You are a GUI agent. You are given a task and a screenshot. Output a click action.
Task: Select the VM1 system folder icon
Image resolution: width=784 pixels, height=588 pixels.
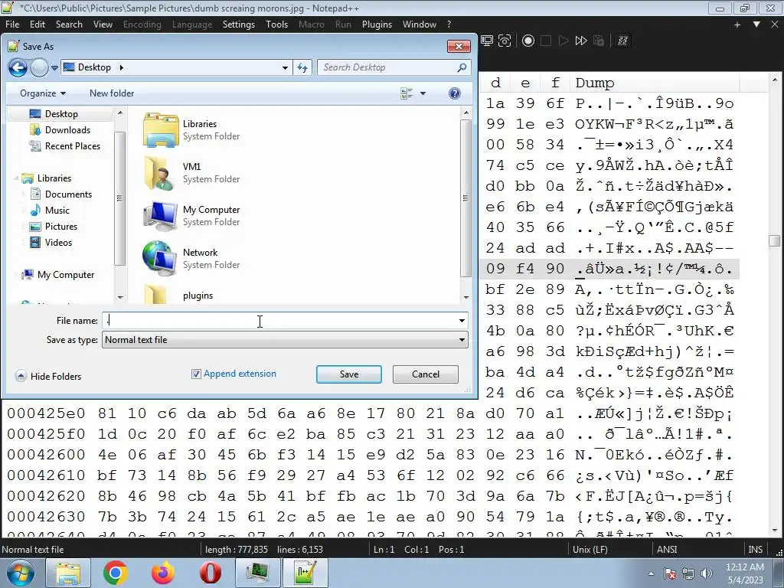(x=160, y=173)
